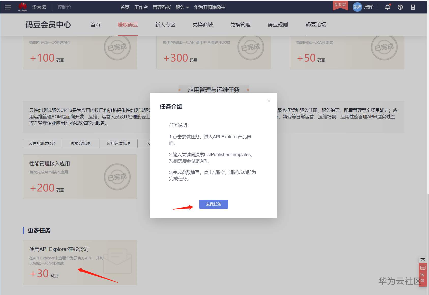Go to the 码豆论坛 tab
Screen dimensions: 429x295
pos(316,25)
